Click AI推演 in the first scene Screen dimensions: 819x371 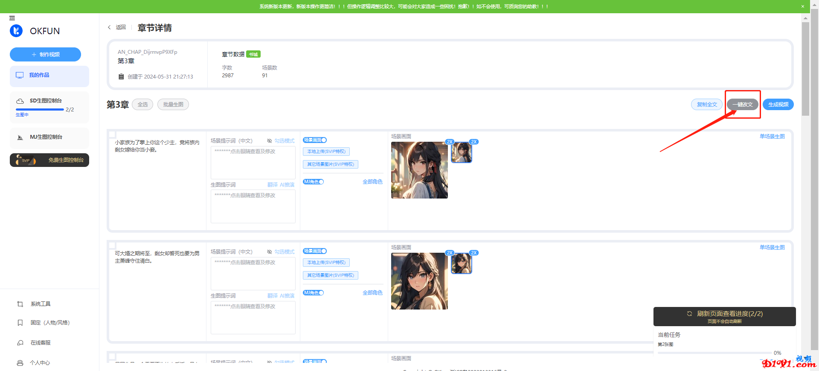(x=287, y=185)
